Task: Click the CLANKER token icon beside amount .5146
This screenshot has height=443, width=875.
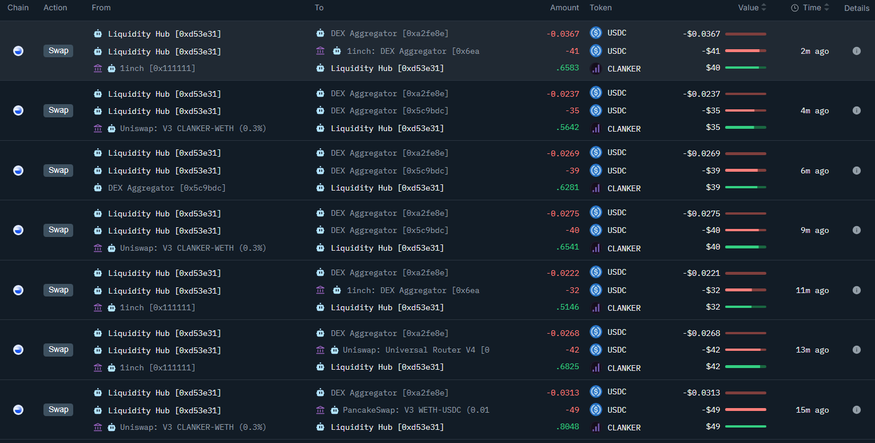Action: tap(596, 308)
